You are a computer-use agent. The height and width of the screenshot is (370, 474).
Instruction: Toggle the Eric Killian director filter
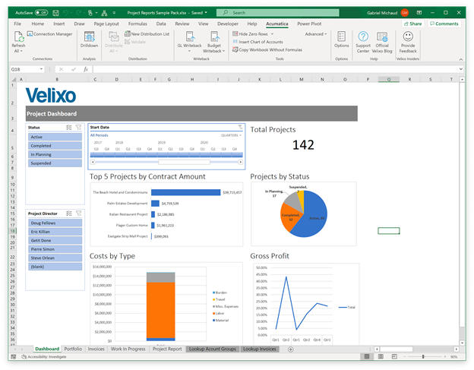tap(55, 232)
